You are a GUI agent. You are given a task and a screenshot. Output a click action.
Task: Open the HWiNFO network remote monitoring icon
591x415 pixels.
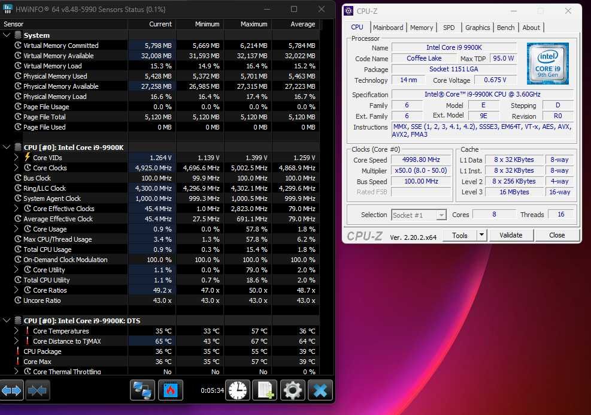click(143, 390)
